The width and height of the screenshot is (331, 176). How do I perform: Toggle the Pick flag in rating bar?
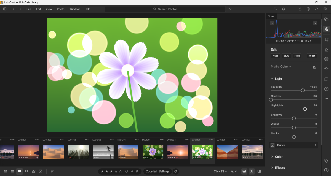132,171
